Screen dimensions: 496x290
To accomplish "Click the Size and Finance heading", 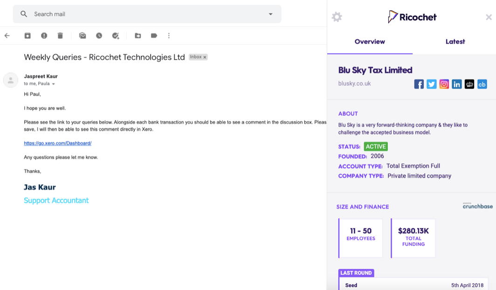I will pos(363,207).
